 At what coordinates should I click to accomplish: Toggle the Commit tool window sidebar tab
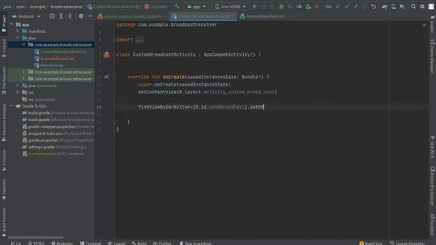pos(4,48)
